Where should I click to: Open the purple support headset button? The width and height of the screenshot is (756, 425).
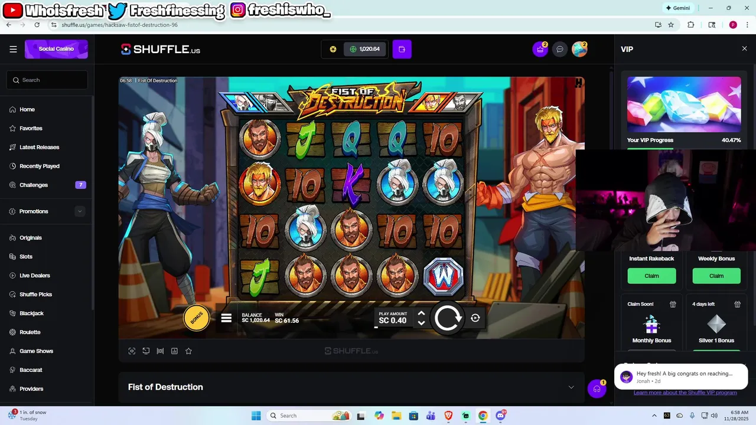pos(597,389)
